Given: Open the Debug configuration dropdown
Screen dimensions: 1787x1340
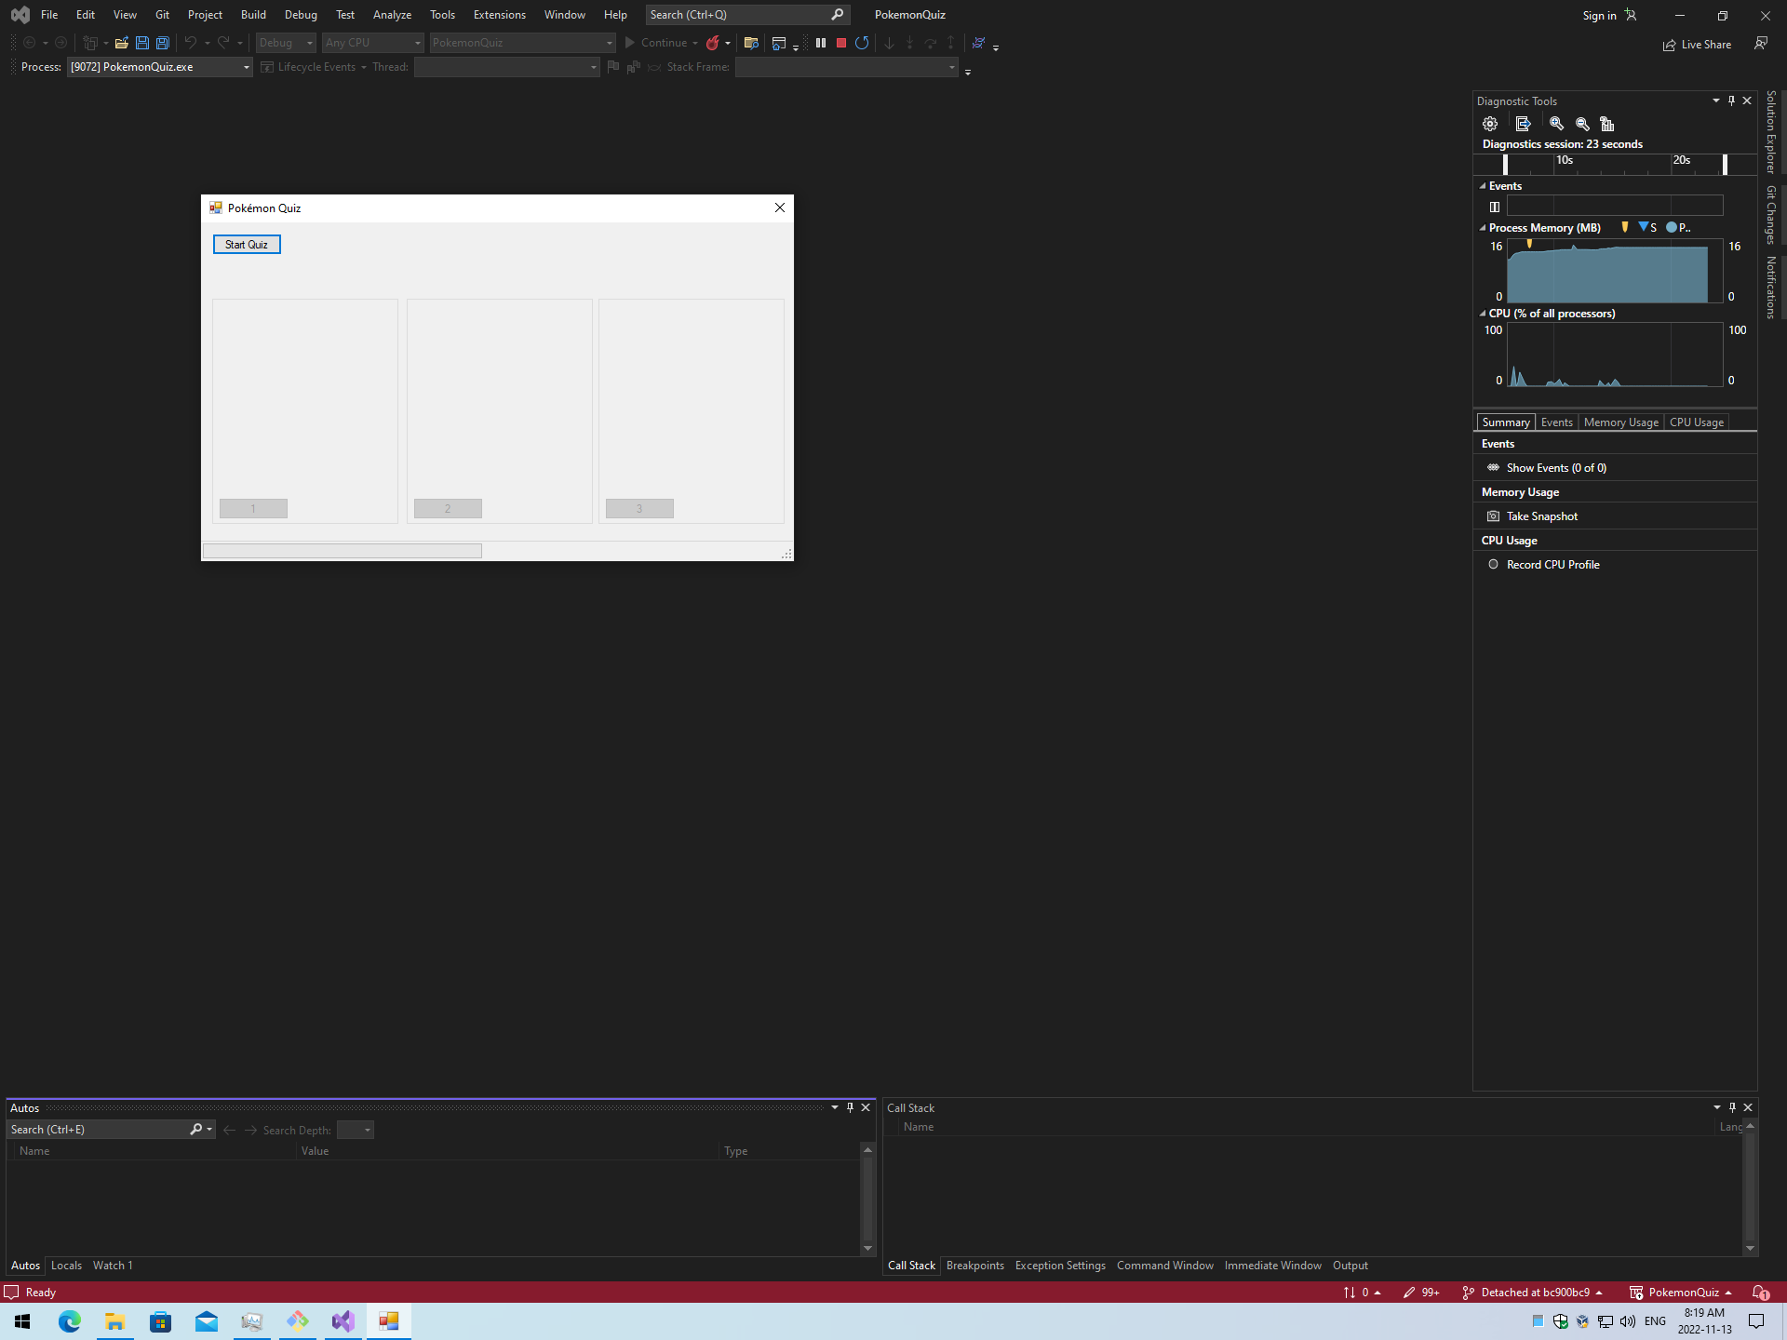Looking at the screenshot, I should click(286, 43).
